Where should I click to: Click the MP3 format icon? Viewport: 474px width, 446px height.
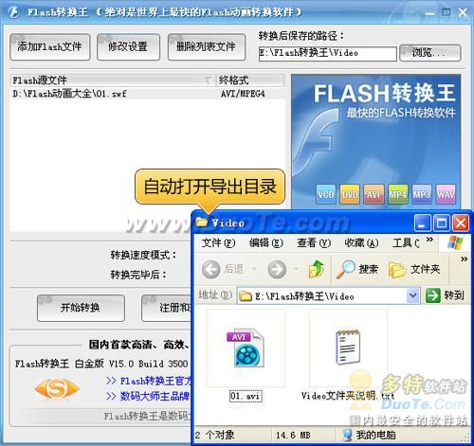(x=422, y=194)
